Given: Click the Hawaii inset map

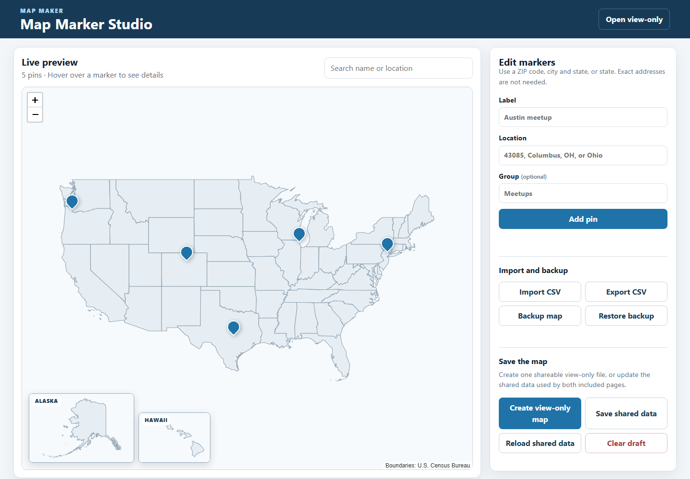Looking at the screenshot, I should [174, 437].
